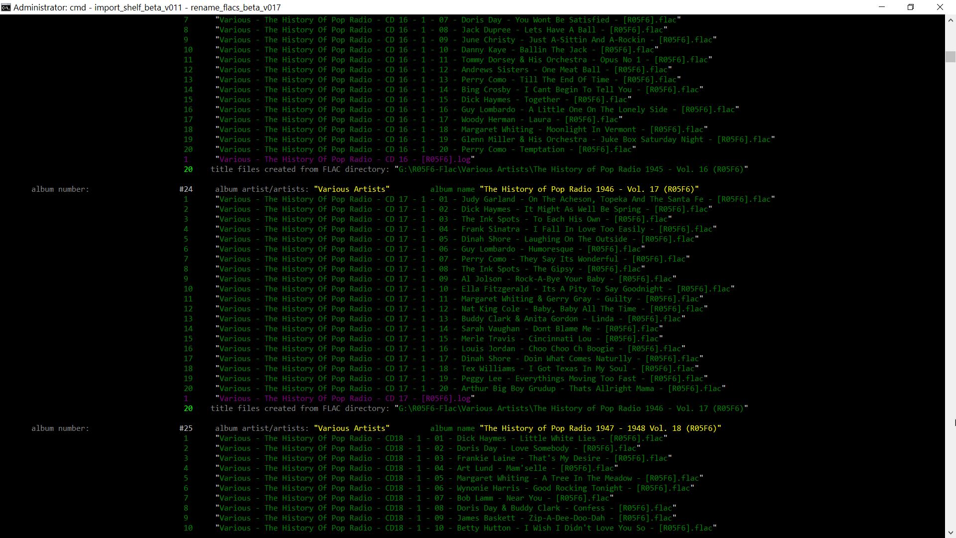Screen dimensions: 956x538
Task: Click the Judy Garland track line
Action: 495,199
